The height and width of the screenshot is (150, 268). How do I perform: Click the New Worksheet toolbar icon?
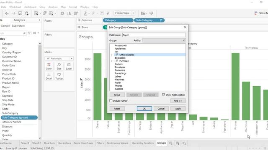click(36, 13)
